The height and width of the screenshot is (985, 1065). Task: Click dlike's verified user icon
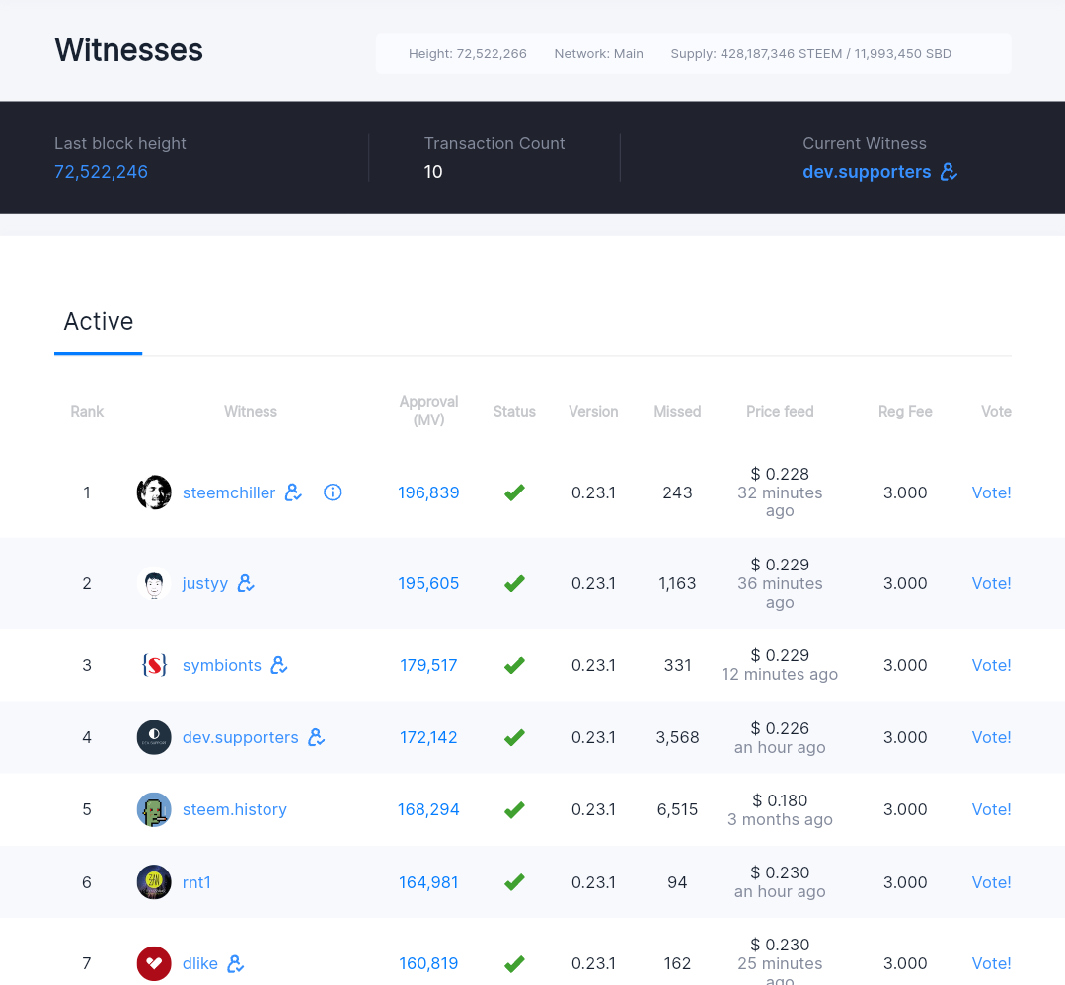click(236, 963)
